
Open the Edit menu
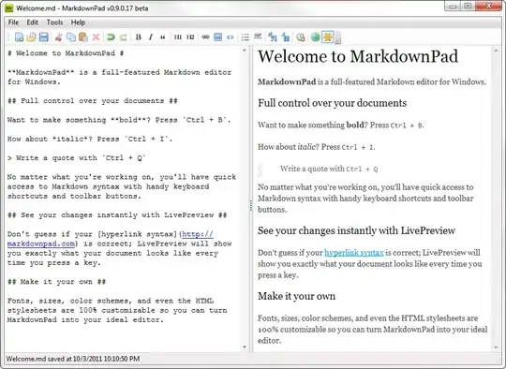pyautogui.click(x=32, y=22)
